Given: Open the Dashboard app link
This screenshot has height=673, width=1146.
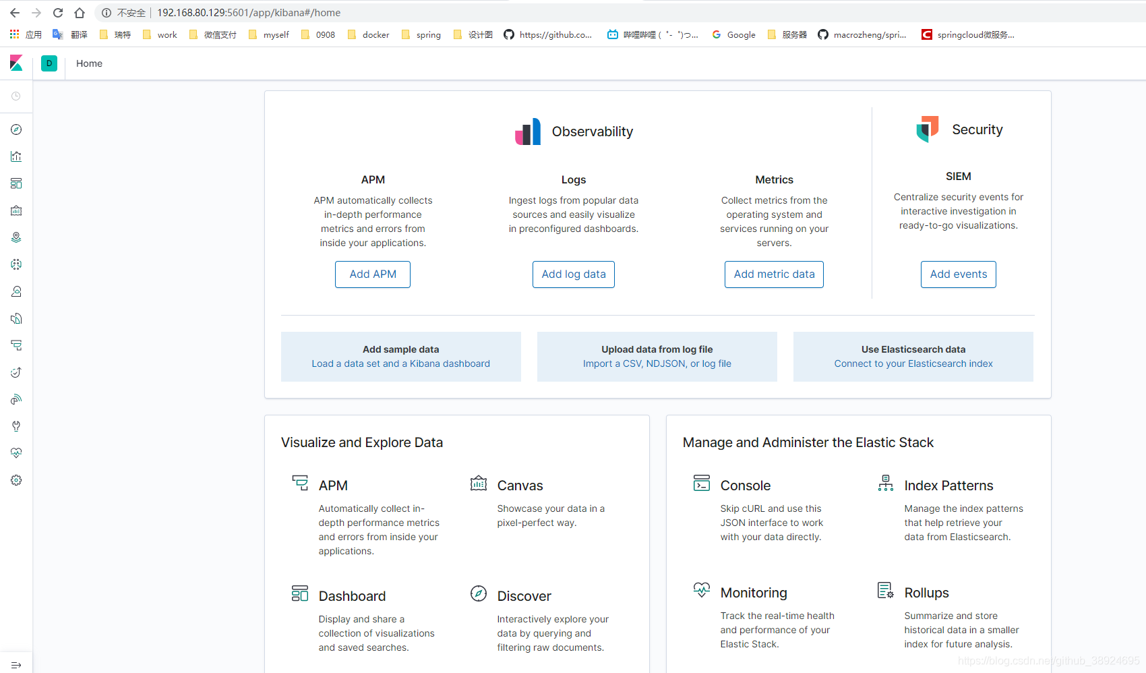Looking at the screenshot, I should click(x=352, y=596).
